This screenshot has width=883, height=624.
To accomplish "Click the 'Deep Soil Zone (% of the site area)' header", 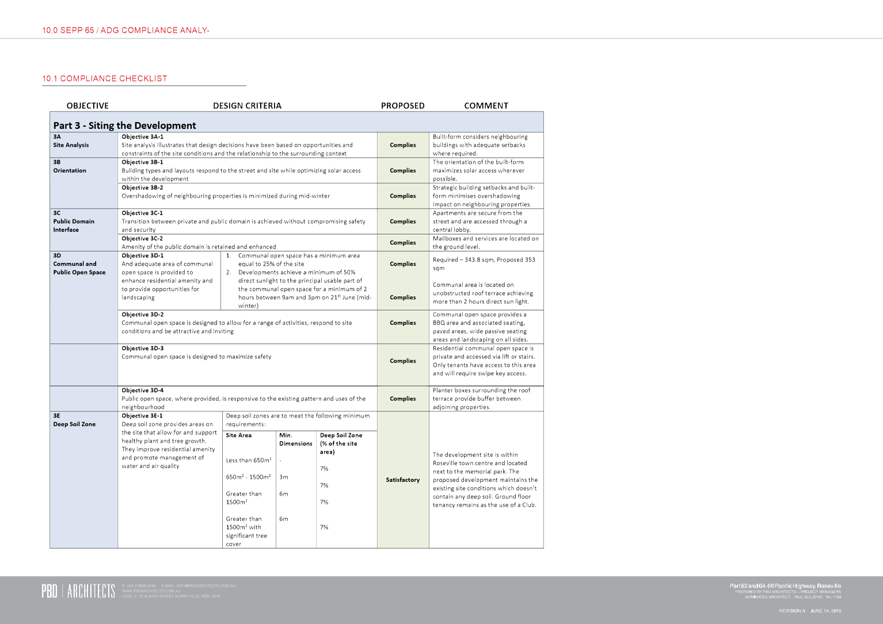I will click(341, 443).
